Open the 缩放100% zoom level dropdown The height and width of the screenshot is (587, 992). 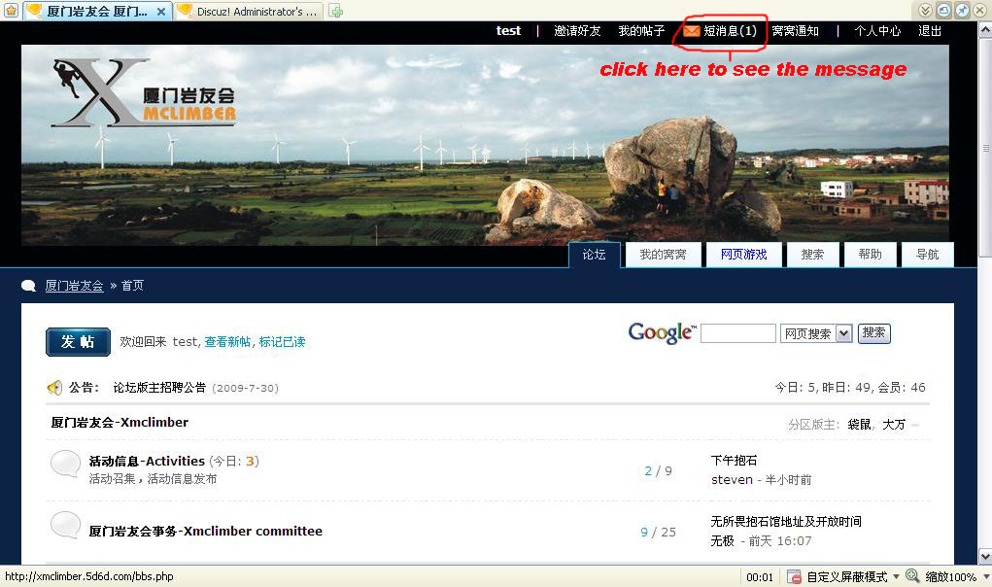[x=983, y=577]
